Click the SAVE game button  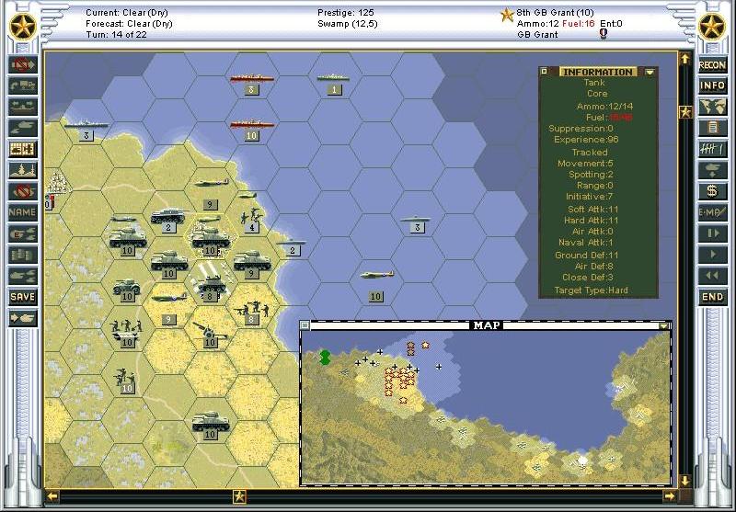(x=23, y=297)
